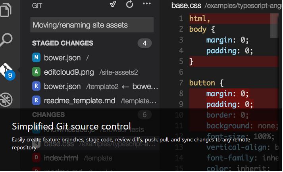Click the commit message input field
The width and height of the screenshot is (283, 172).
coord(92,25)
